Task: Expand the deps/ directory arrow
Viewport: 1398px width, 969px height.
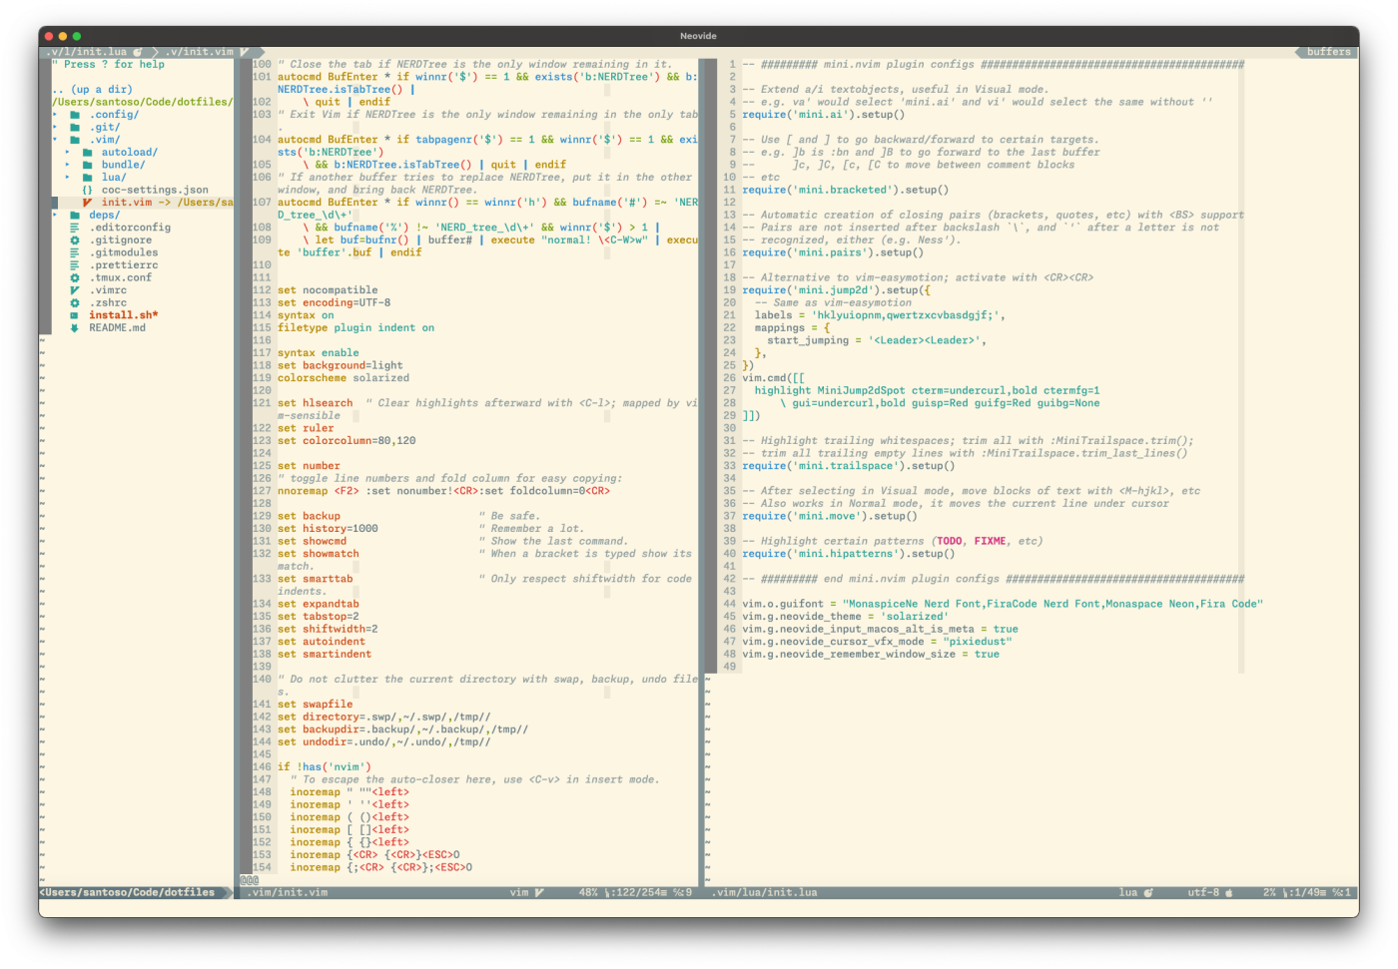Action: click(55, 215)
